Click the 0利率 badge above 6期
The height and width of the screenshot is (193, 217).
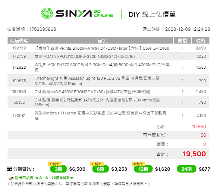97,164
